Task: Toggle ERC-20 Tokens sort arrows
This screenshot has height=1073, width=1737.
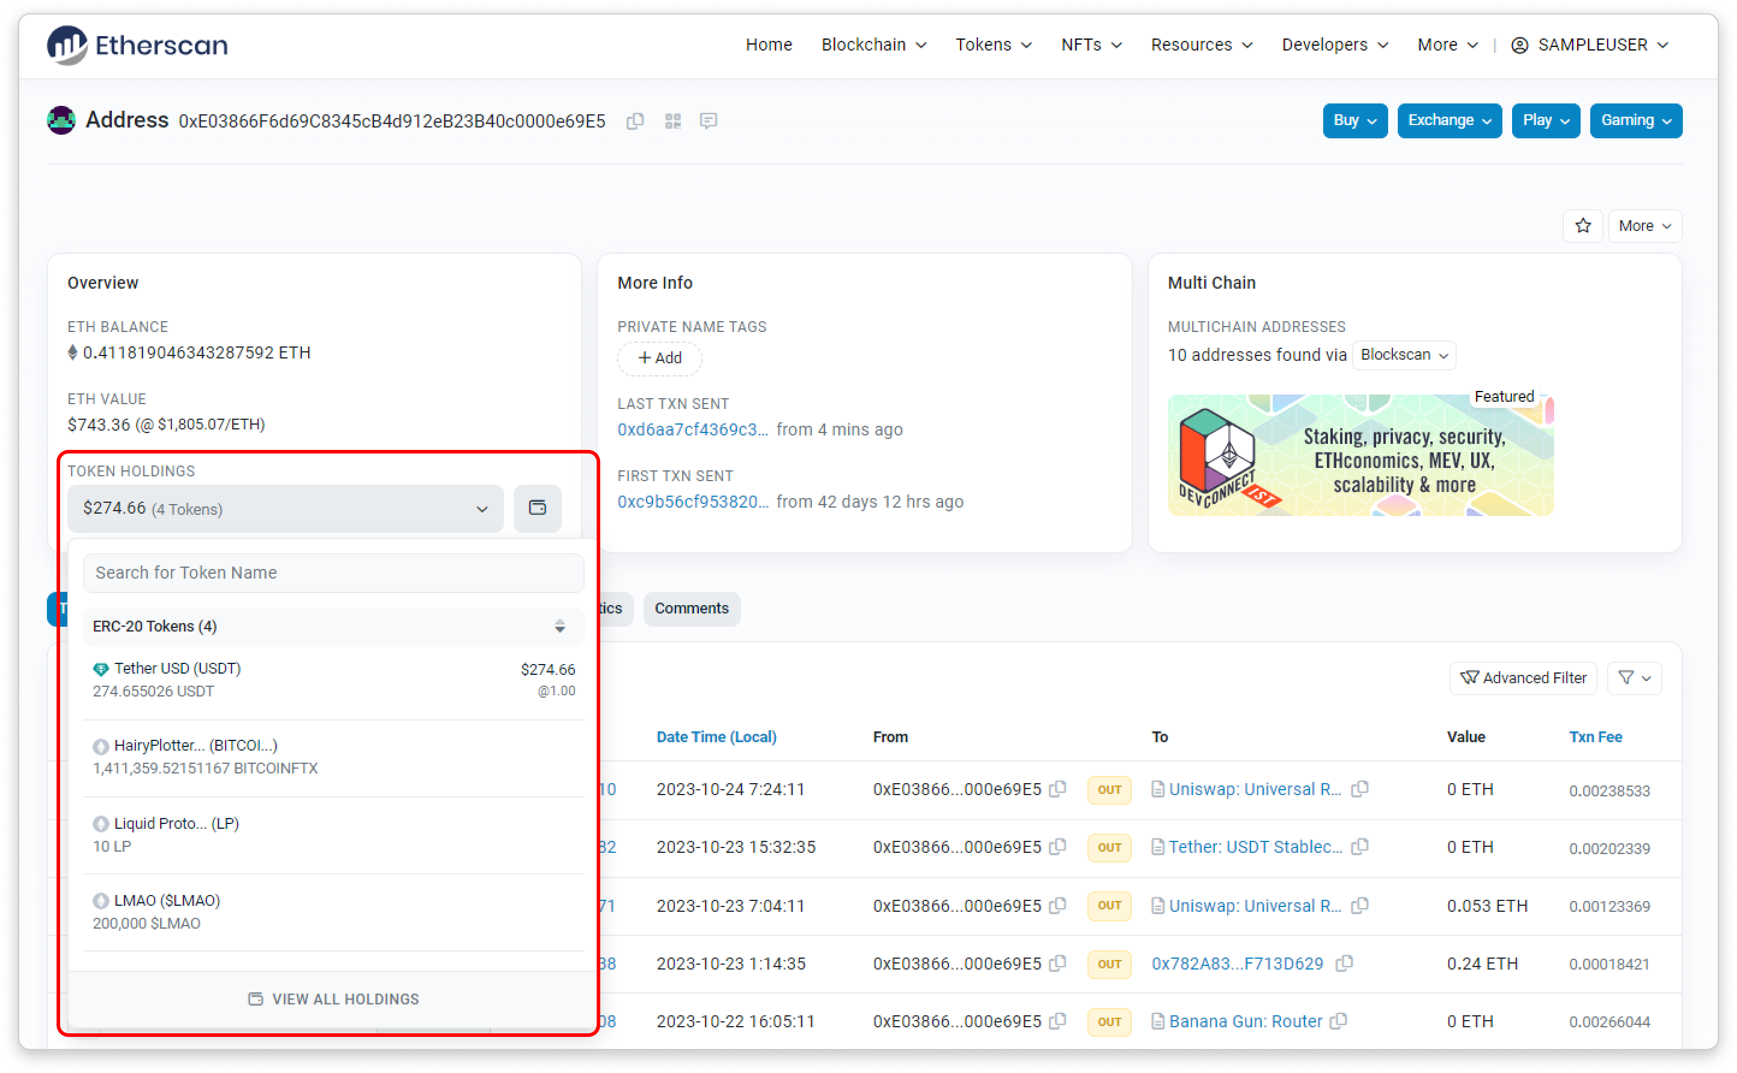Action: [560, 626]
